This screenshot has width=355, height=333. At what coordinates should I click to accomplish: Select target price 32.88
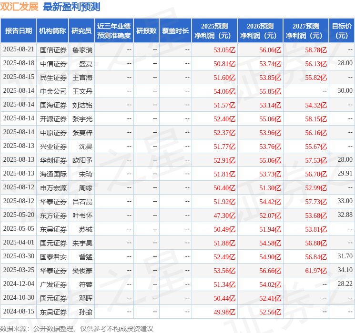tap(345, 215)
